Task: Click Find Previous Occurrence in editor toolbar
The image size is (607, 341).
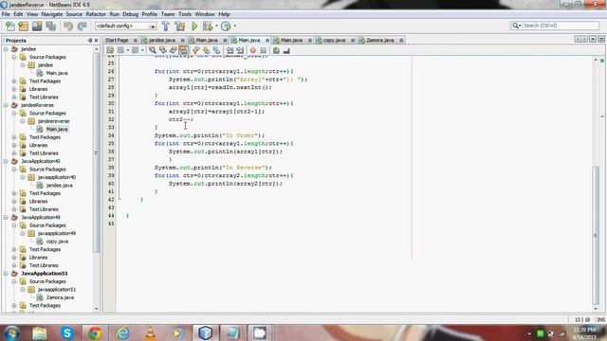Action: coord(162,50)
